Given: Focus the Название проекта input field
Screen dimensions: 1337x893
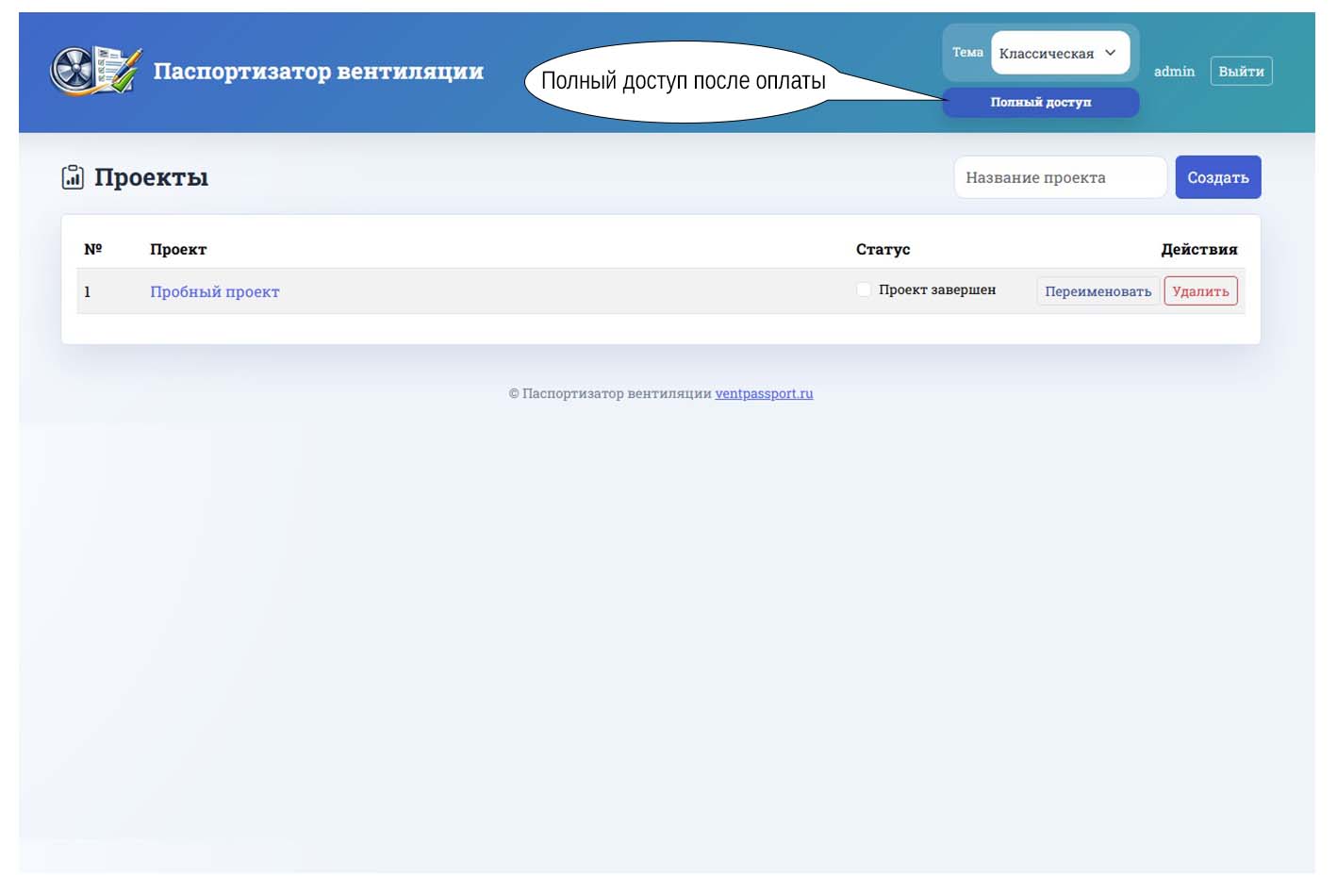Looking at the screenshot, I should (x=1061, y=177).
